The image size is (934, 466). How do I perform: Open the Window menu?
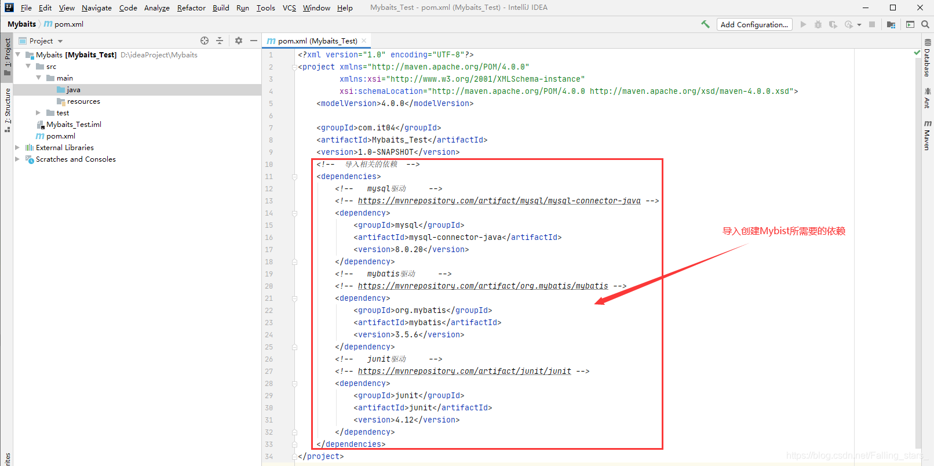(316, 8)
